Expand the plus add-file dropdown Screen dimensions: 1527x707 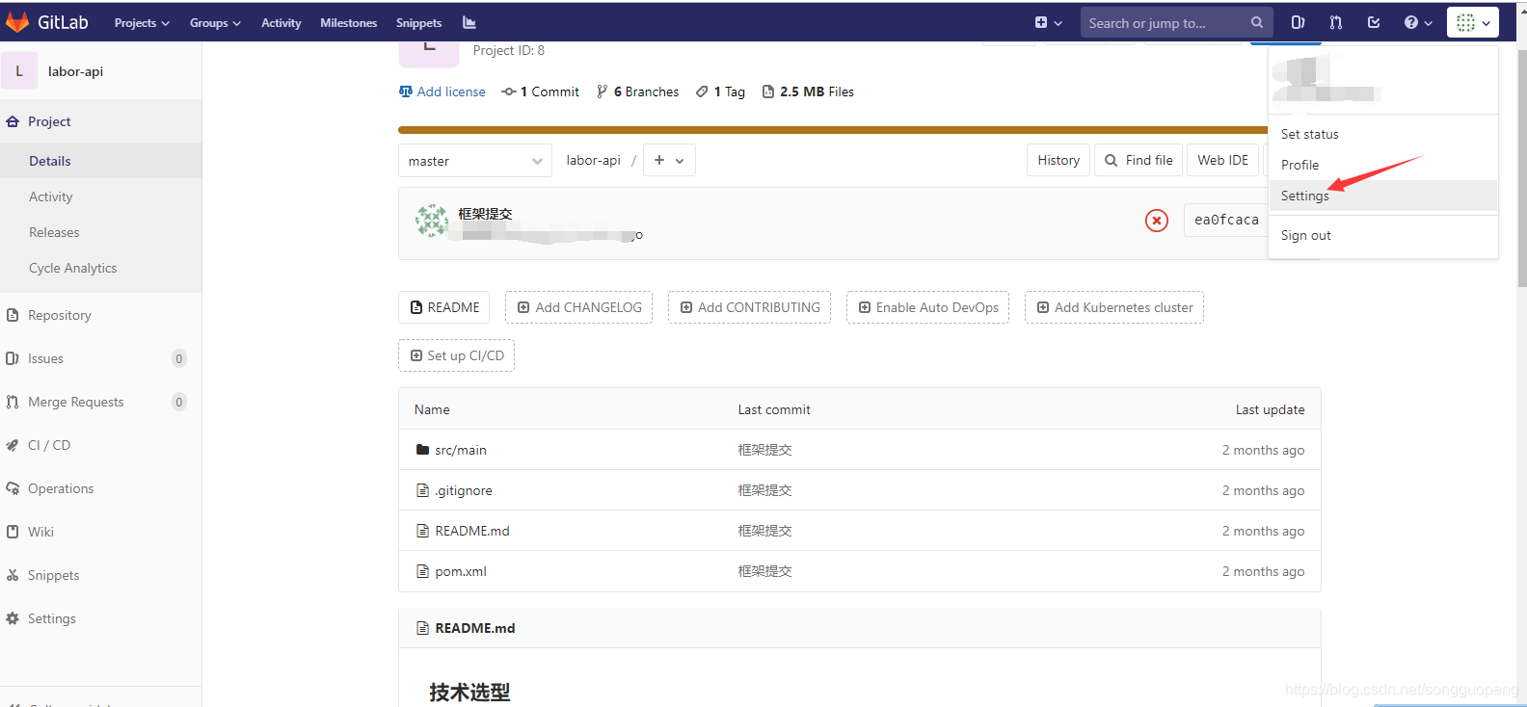point(669,161)
